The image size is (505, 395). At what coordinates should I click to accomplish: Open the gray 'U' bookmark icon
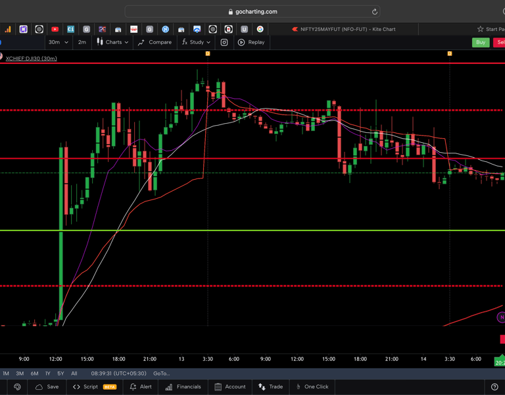[244, 30]
